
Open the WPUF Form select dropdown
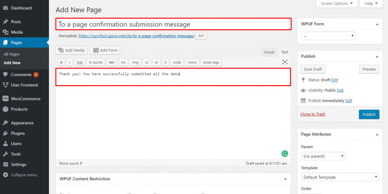click(x=328, y=36)
